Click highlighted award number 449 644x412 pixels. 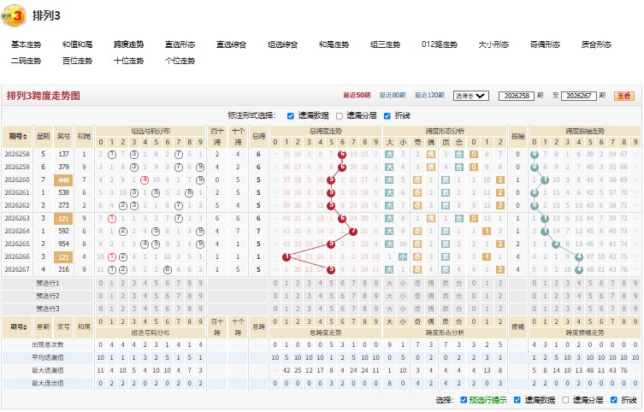point(63,180)
